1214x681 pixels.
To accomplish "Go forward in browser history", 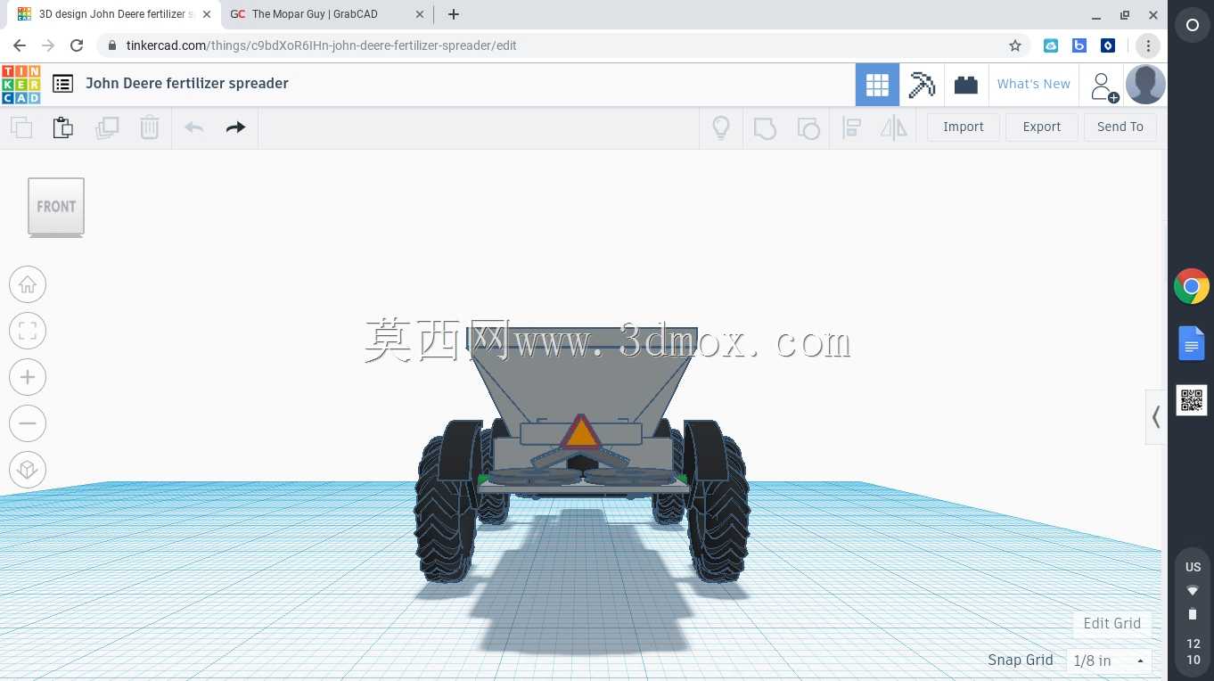I will [x=48, y=45].
